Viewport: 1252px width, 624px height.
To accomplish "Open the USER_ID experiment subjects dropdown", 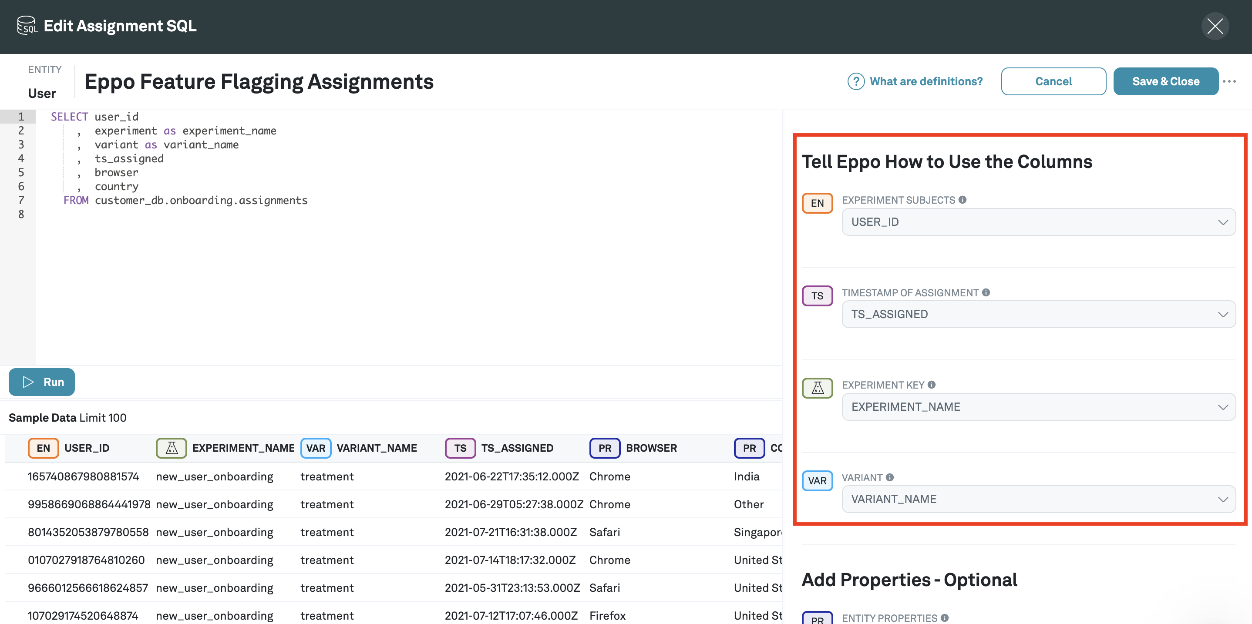I will 1038,221.
